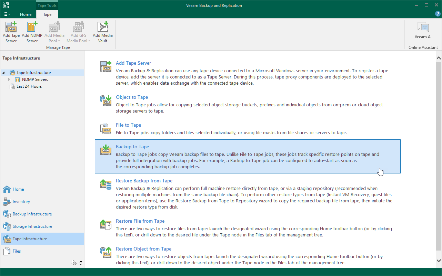Screen dimensions: 442x276
Task: Go to Files view label
Action: click(17, 251)
